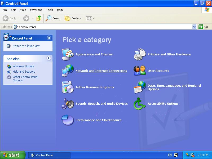This screenshot has height=159, width=212.
Task: Expand the Address bar dropdown
Action: point(194,27)
